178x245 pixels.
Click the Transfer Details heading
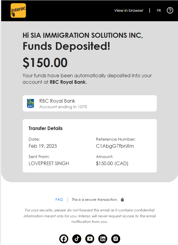click(x=45, y=128)
